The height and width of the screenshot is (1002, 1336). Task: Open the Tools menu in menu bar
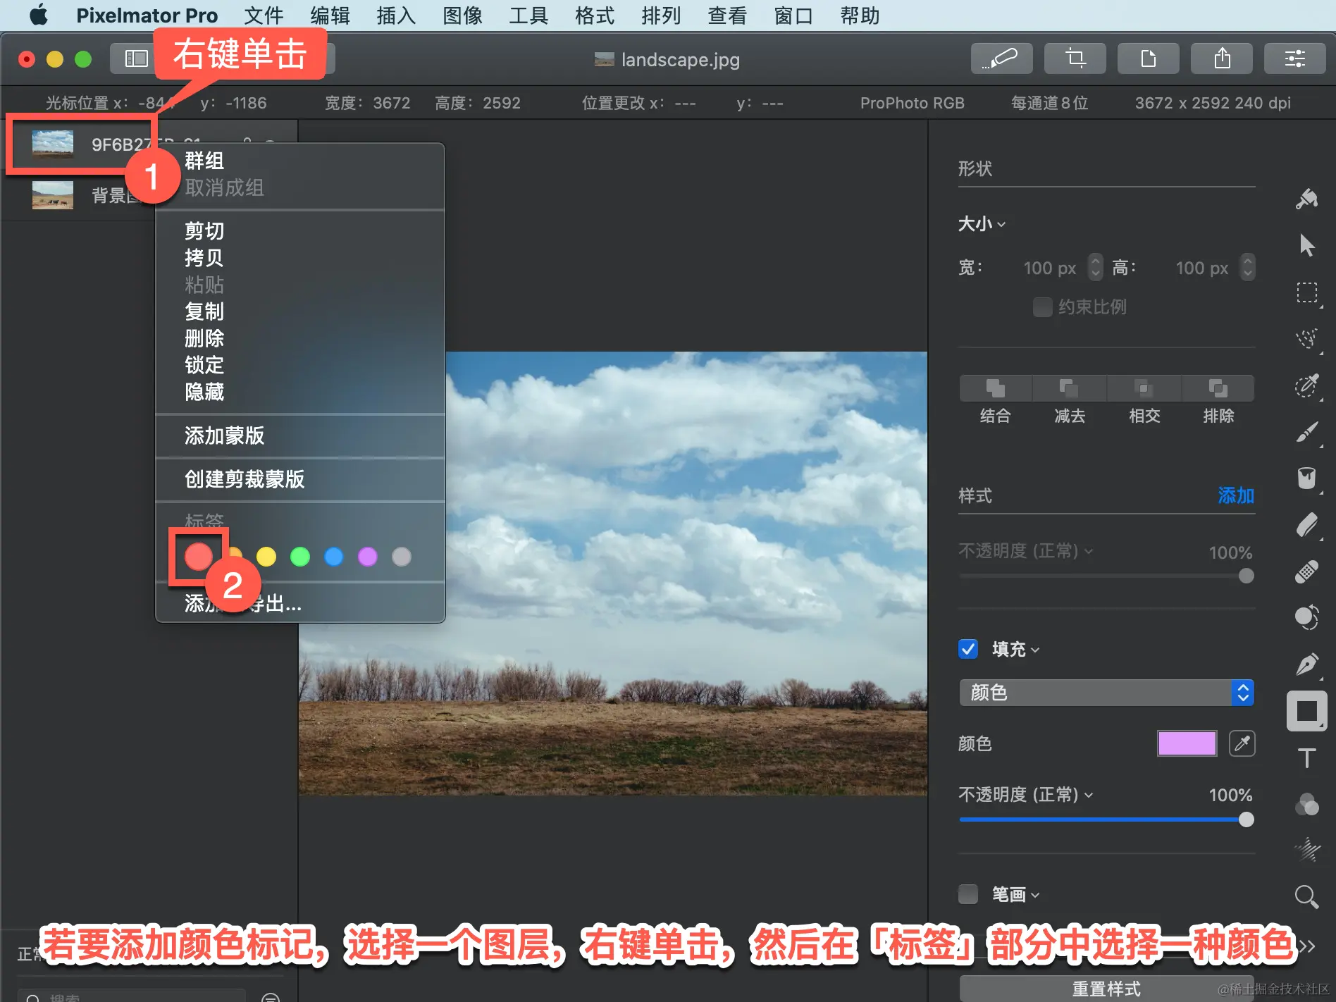pos(528,16)
